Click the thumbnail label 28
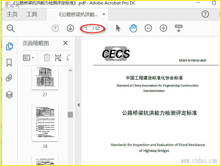 click(45, 146)
